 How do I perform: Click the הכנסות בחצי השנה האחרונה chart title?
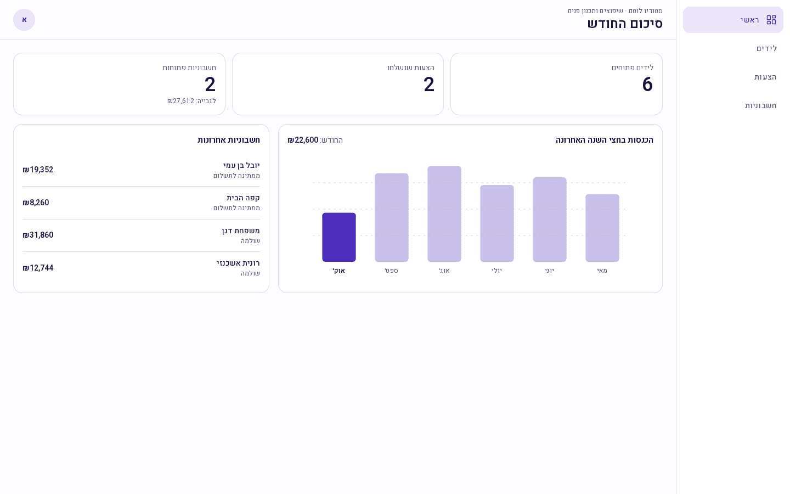(605, 140)
